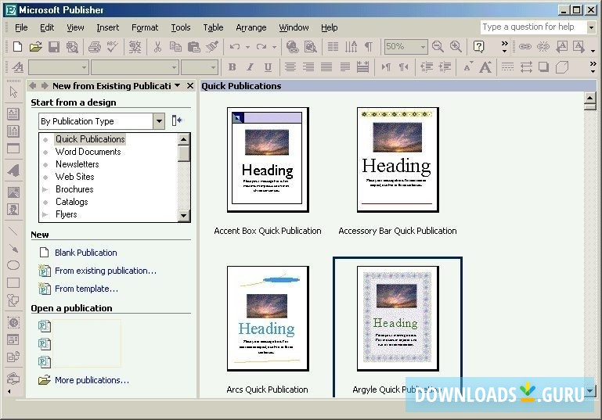The width and height of the screenshot is (602, 420).
Task: Click From existing publication link
Action: [x=106, y=271]
